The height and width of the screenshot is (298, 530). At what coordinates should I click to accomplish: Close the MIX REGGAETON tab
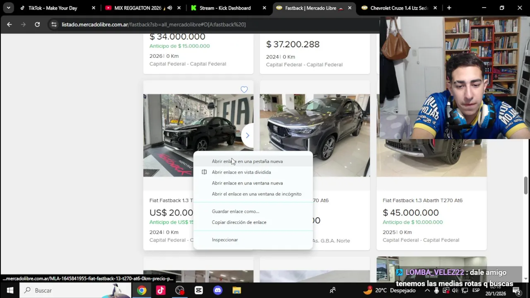tap(179, 8)
